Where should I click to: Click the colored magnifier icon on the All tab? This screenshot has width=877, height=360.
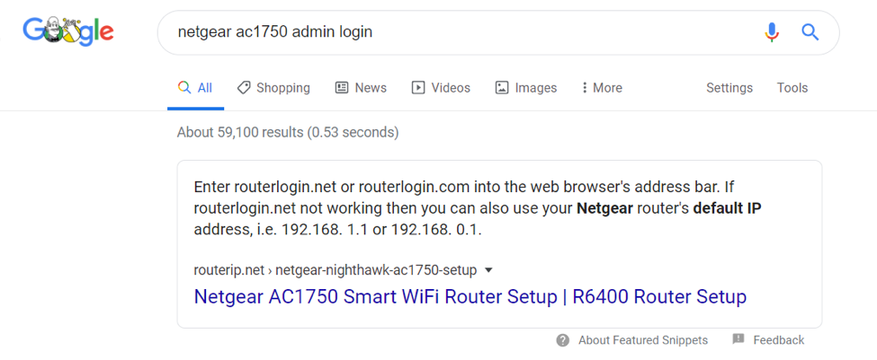click(184, 88)
